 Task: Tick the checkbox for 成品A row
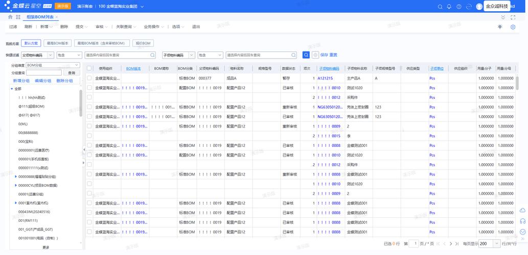tap(89, 78)
